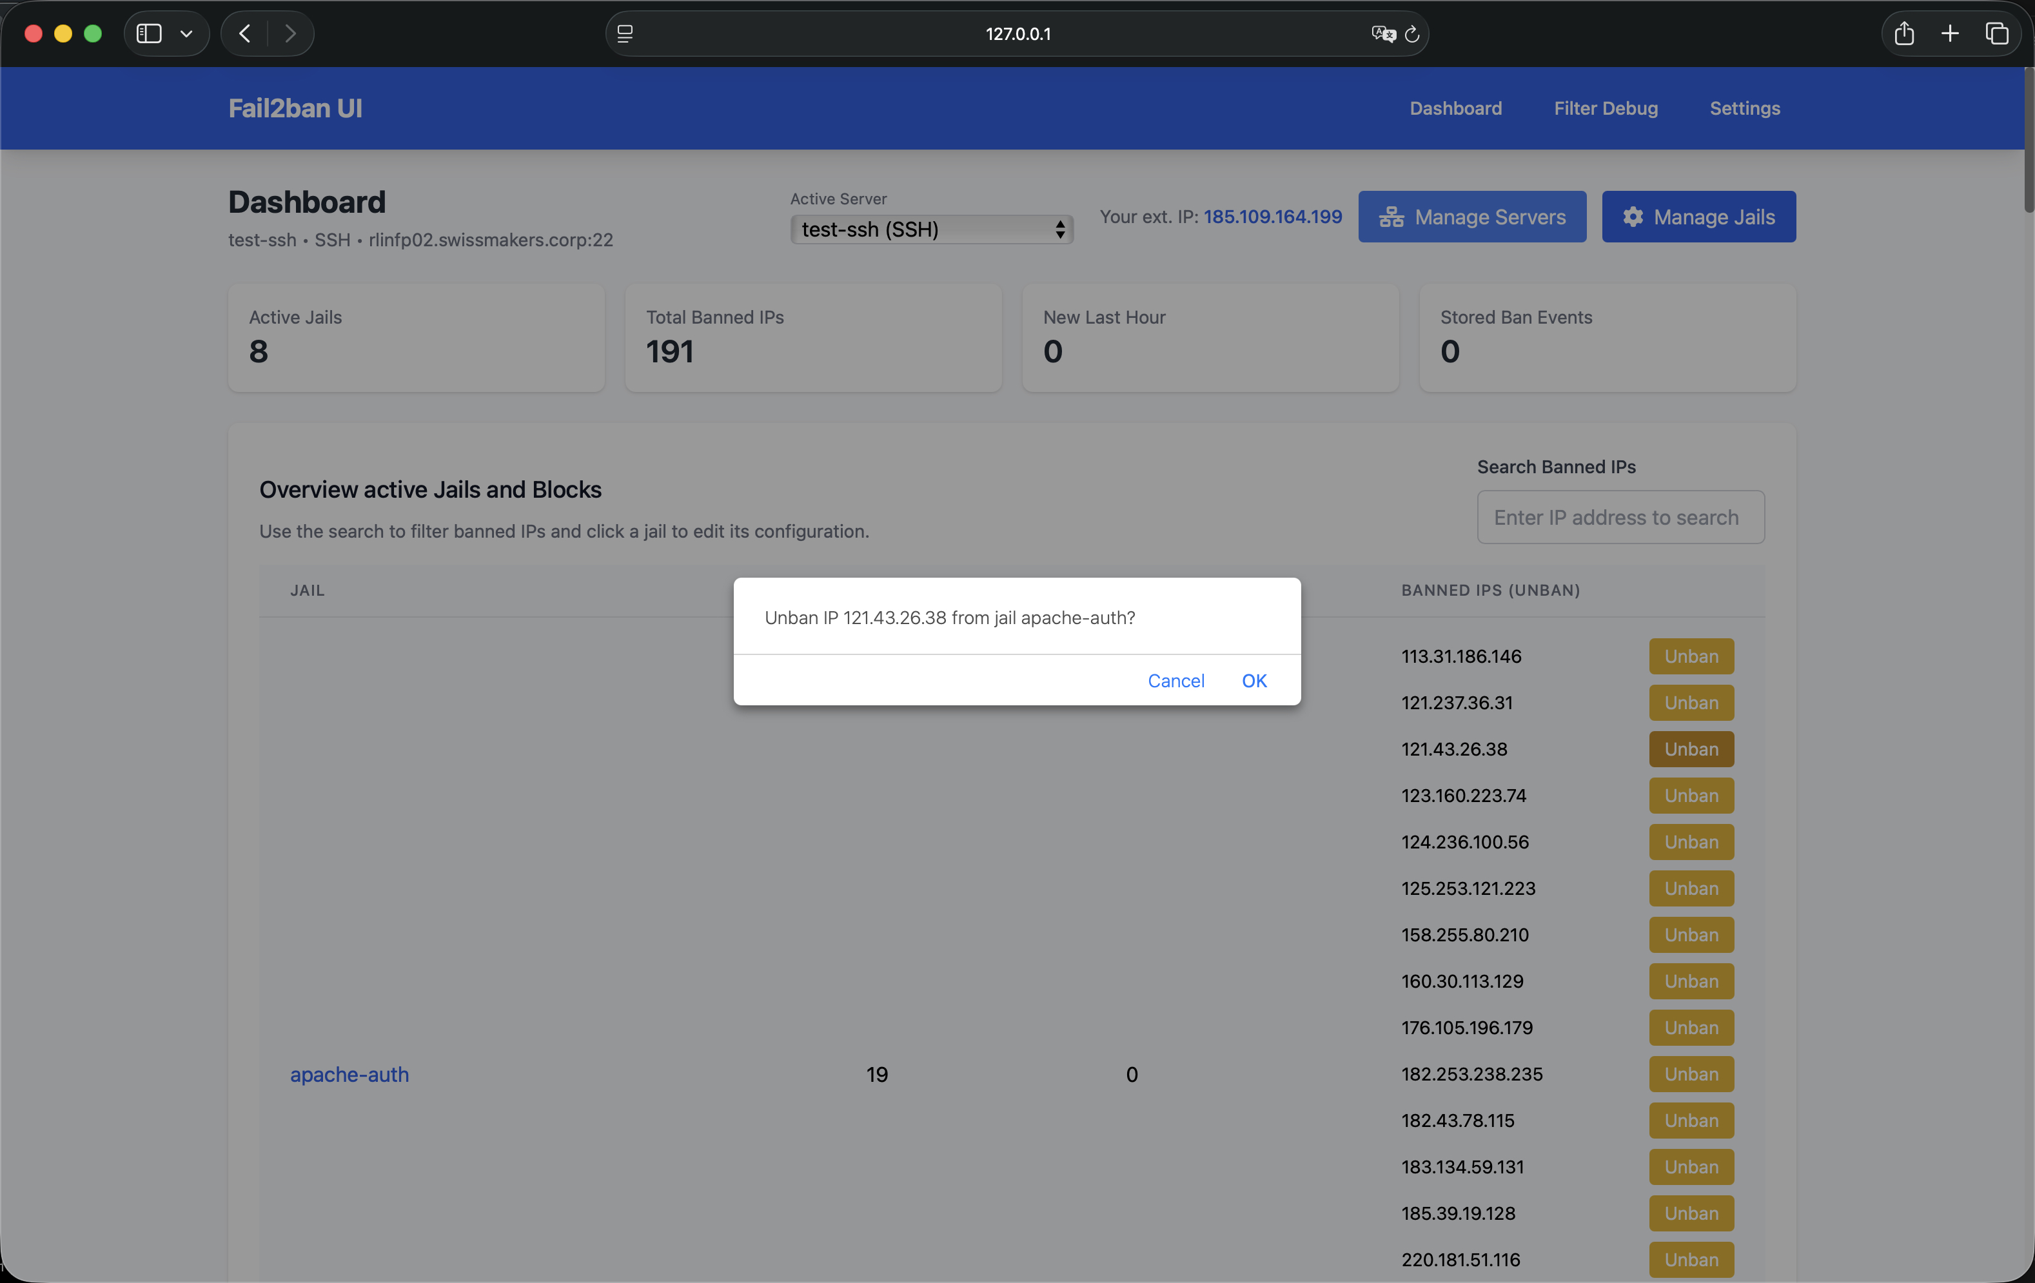Select the Dashboard nav item

tap(1455, 108)
